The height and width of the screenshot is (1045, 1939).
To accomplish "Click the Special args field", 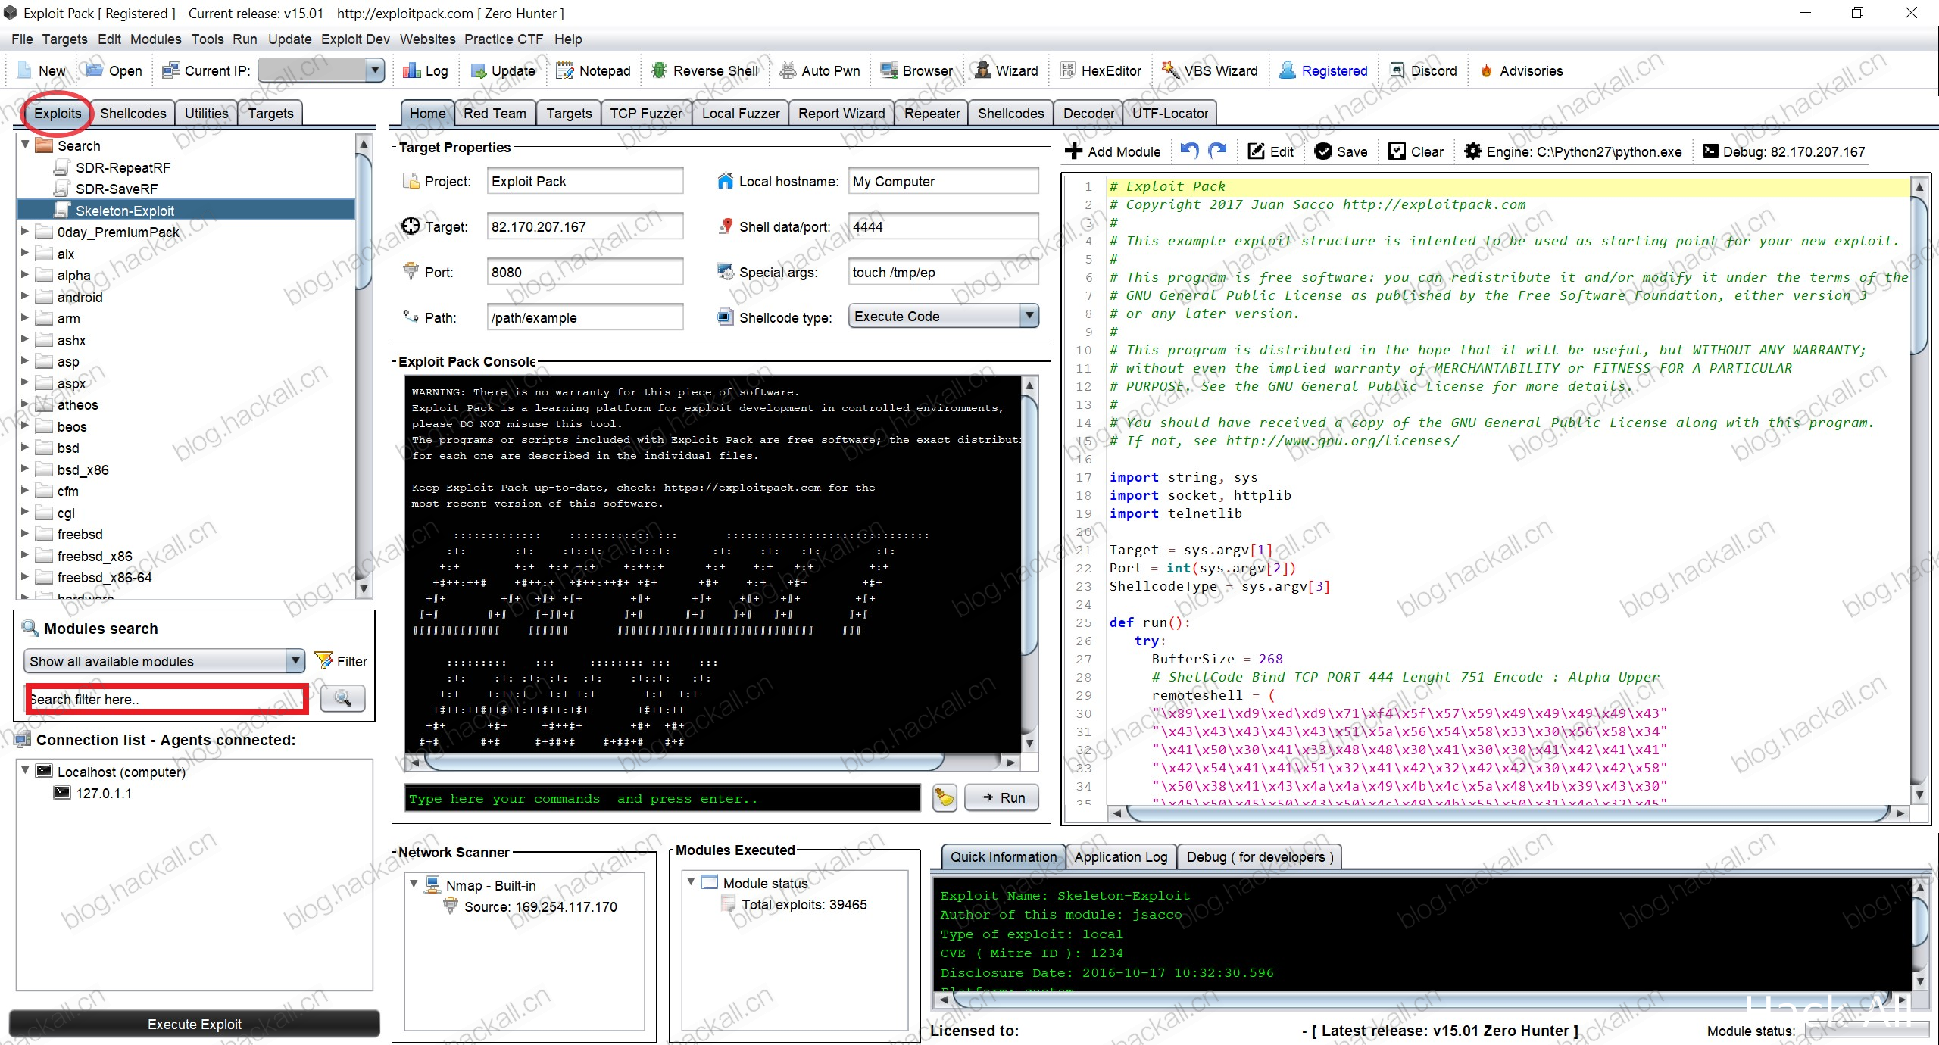I will click(x=943, y=272).
